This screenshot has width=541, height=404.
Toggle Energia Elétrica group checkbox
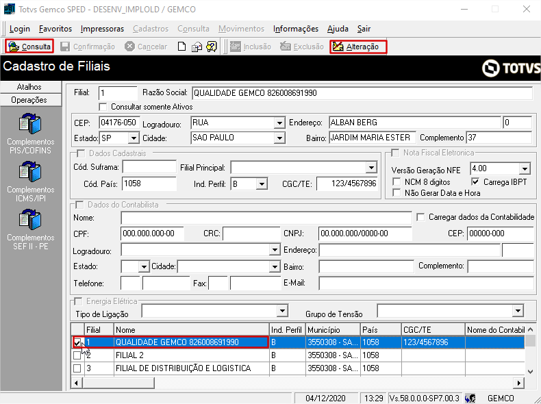[x=79, y=301]
